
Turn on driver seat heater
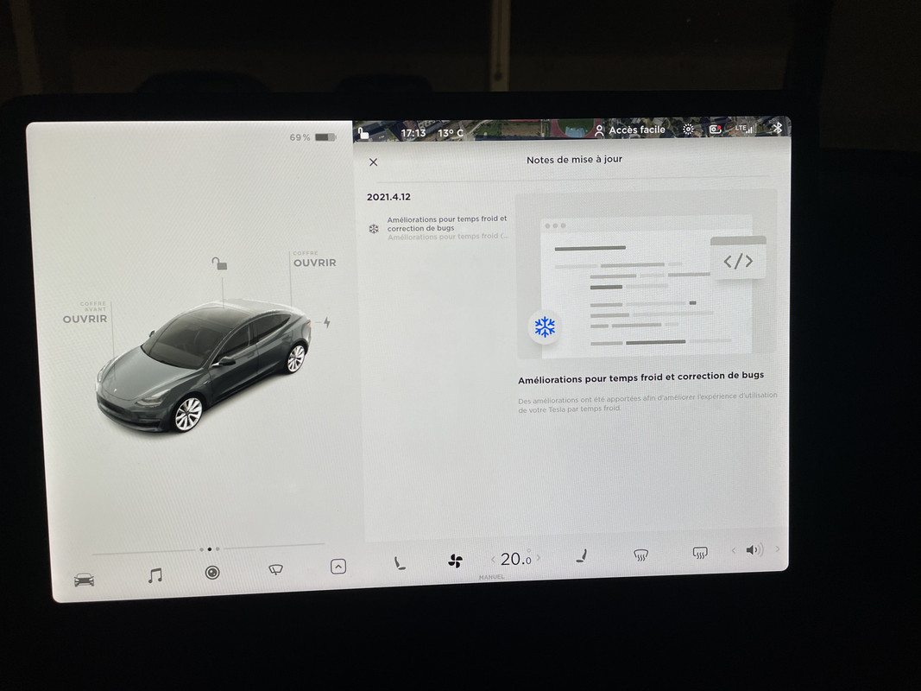[400, 563]
